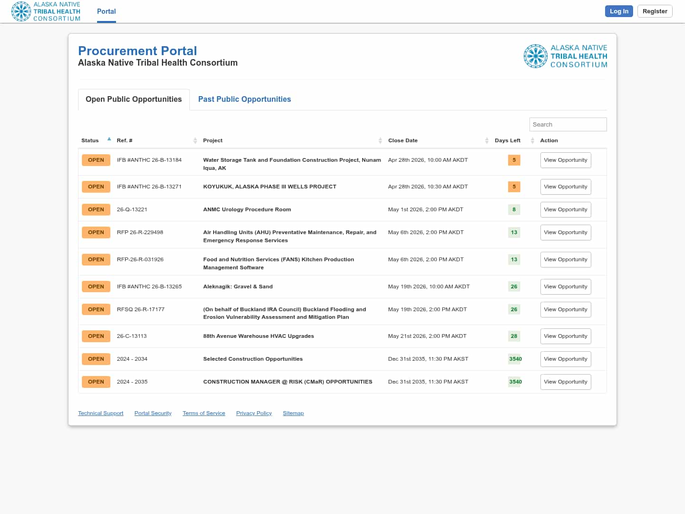This screenshot has height=514, width=685.
Task: View Opportunity for Koyukuk Phase III Wells
Action: tap(566, 187)
